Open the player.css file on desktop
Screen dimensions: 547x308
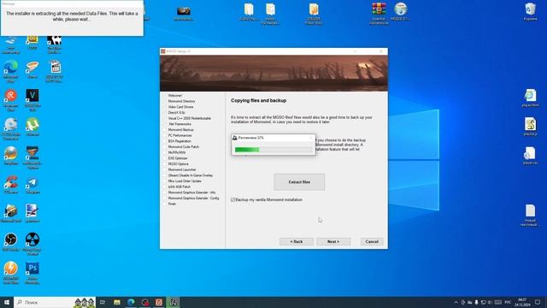click(530, 156)
